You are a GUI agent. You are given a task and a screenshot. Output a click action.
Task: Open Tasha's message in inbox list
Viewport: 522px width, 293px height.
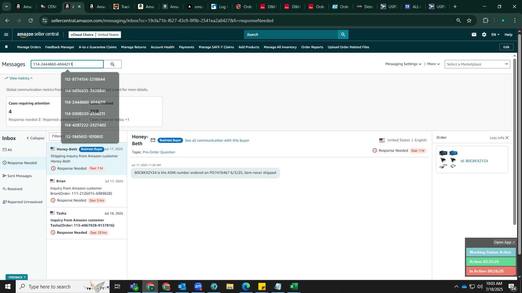[87, 223]
